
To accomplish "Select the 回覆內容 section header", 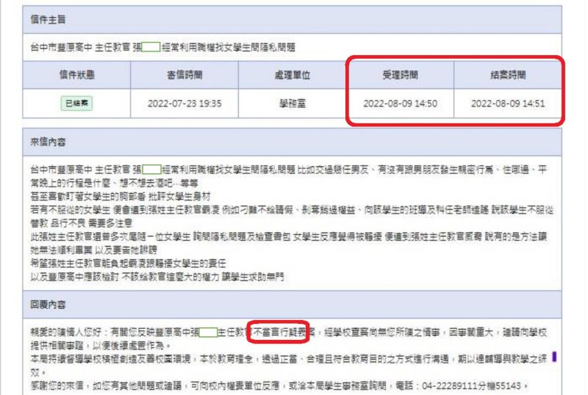I will [292, 305].
